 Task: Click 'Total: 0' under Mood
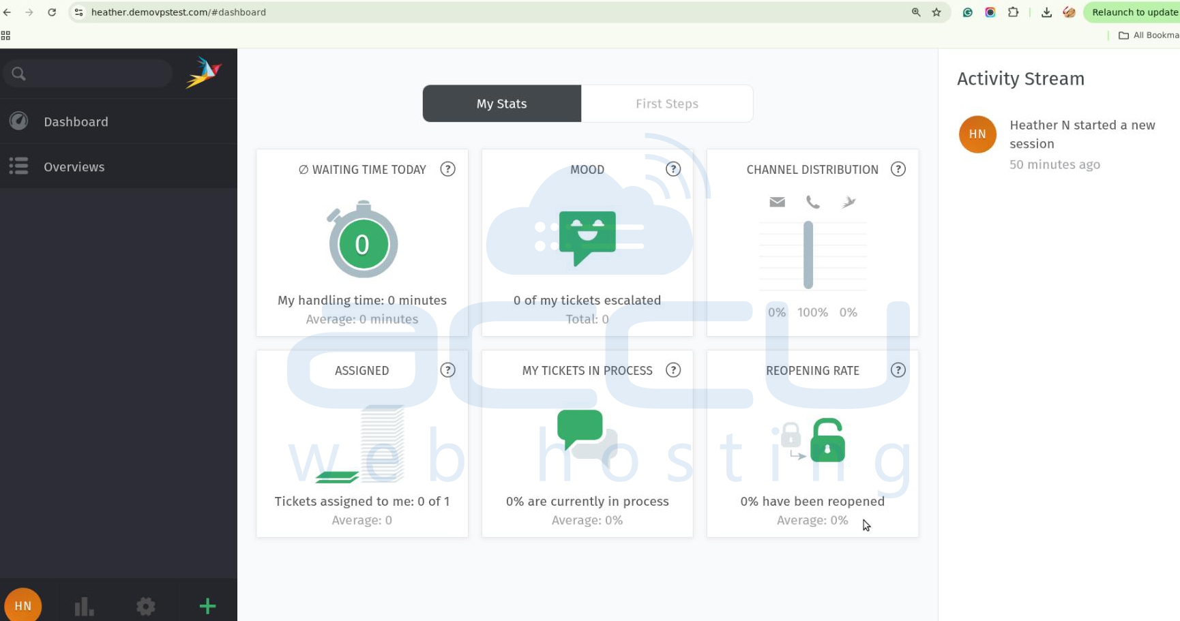click(x=587, y=319)
